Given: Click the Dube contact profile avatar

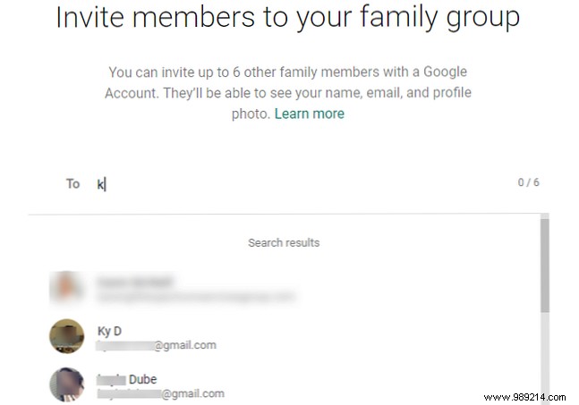Looking at the screenshot, I should pos(67,385).
